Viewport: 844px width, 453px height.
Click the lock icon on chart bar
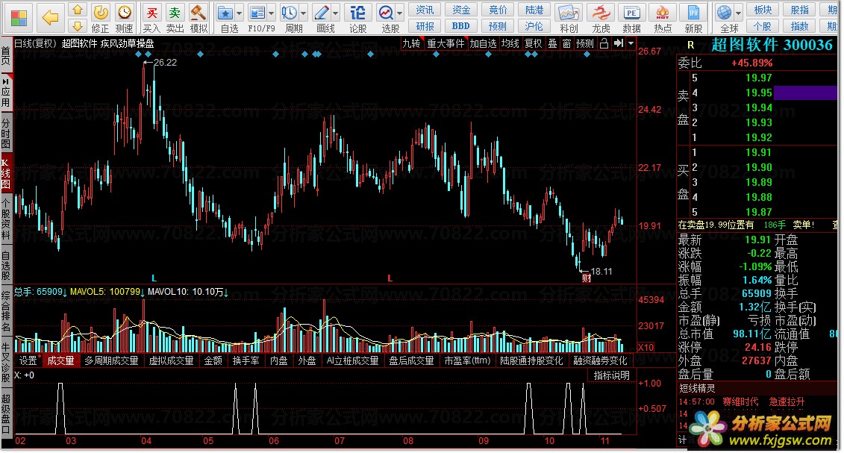tap(604, 43)
